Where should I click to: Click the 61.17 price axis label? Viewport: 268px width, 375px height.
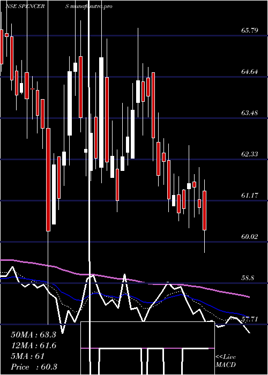pyautogui.click(x=250, y=196)
